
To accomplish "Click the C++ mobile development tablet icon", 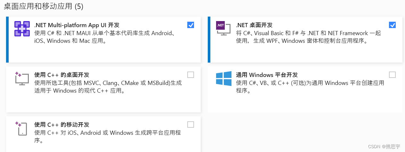I will 22,128.
